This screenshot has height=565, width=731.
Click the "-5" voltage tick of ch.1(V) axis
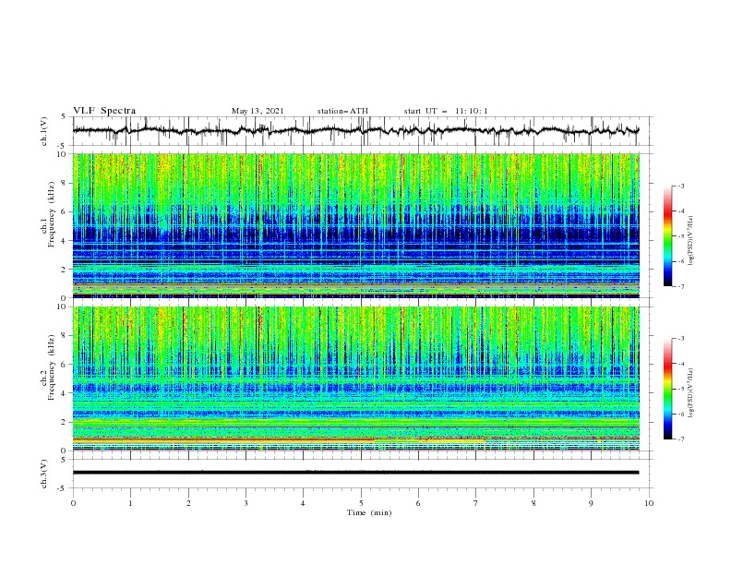coord(63,146)
